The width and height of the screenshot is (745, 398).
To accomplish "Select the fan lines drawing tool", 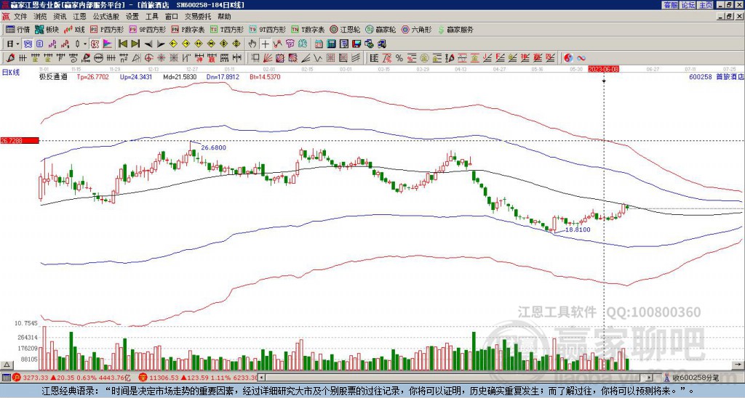I will tap(268, 58).
